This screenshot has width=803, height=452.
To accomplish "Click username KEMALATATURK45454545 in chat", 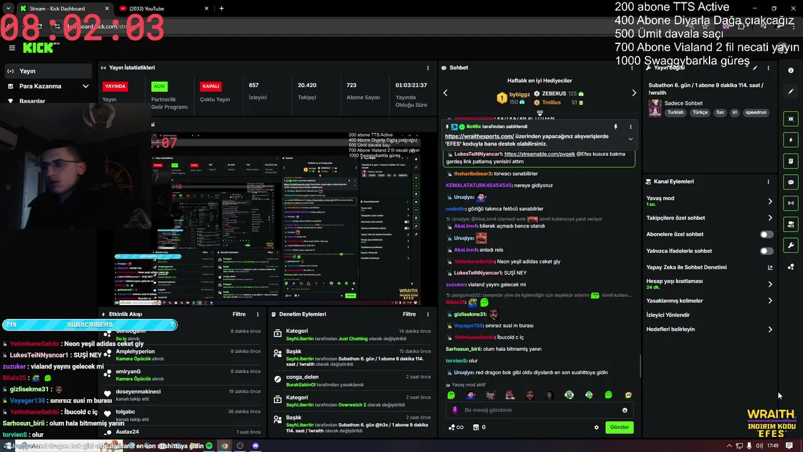I will (x=479, y=185).
